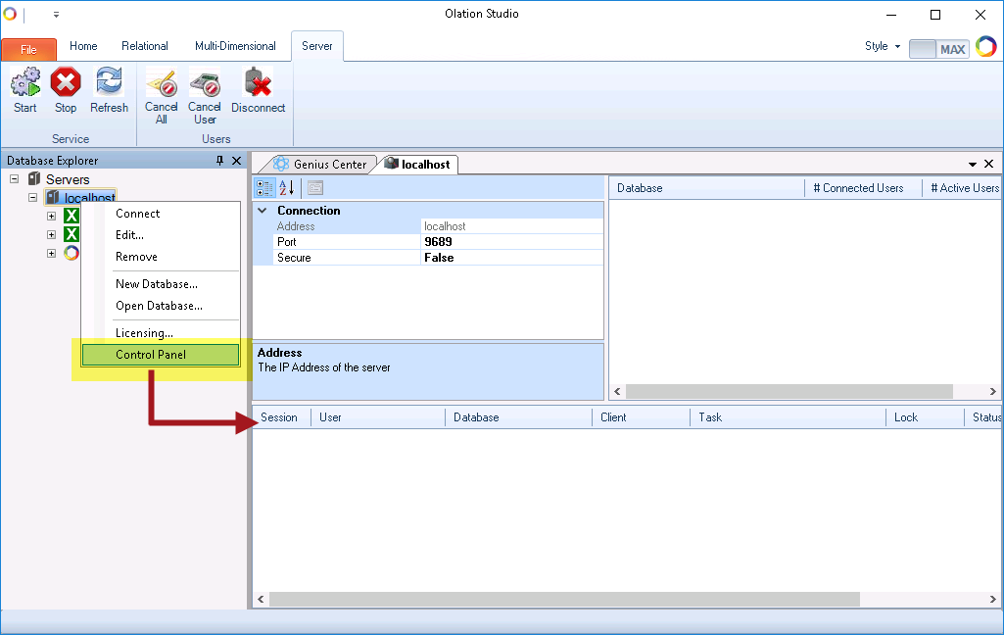This screenshot has height=635, width=1004.
Task: Click the Stop service icon
Action: pos(66,83)
